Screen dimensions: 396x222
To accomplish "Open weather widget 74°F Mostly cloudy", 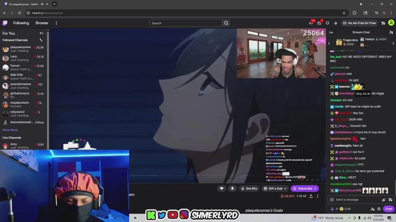I will point(327,218).
